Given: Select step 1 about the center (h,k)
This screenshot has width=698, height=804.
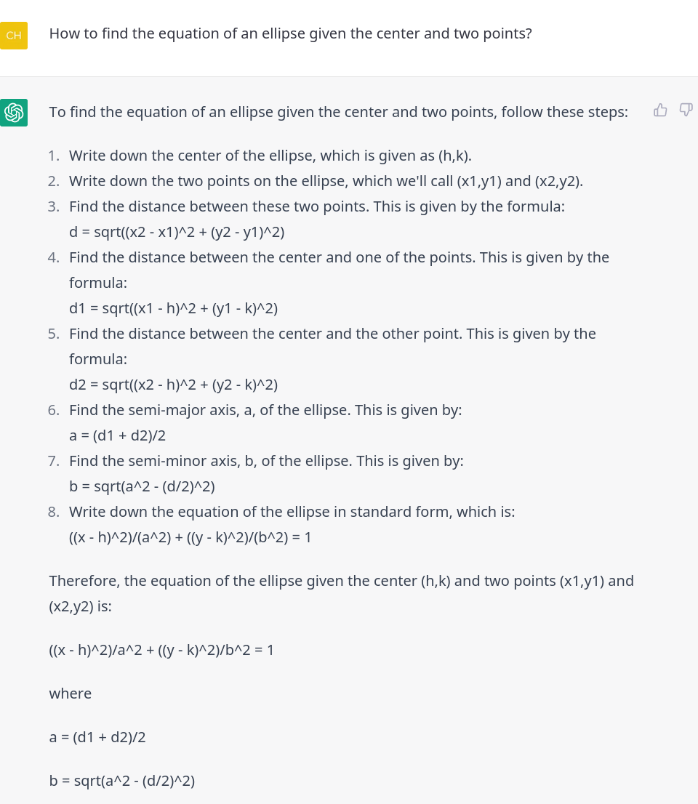Looking at the screenshot, I should click(270, 156).
